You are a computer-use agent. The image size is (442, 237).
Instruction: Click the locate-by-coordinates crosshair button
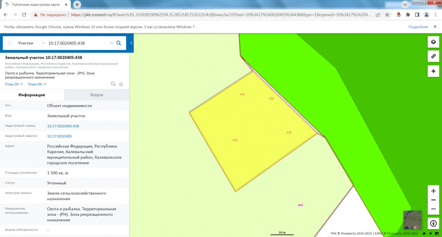click(x=433, y=71)
